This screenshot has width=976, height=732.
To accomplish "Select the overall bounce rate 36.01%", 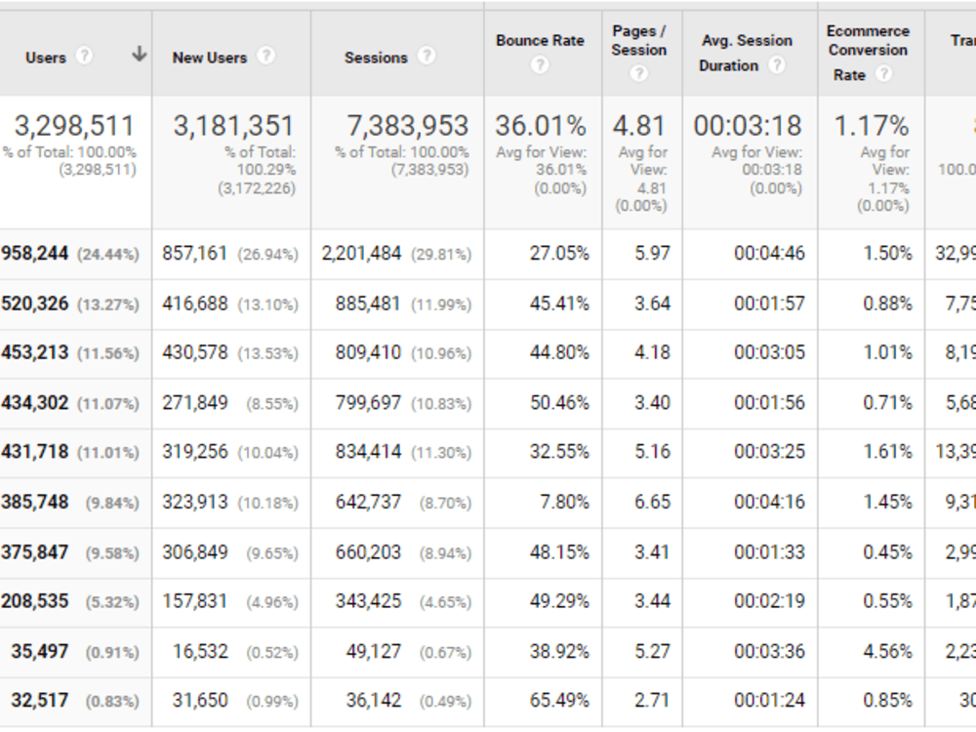I will pos(541,126).
